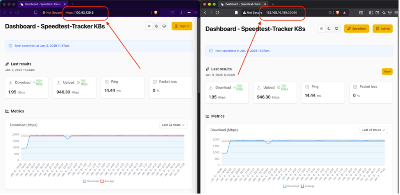Click Brave Shields icon in right window
400x195 pixels.
337,13
